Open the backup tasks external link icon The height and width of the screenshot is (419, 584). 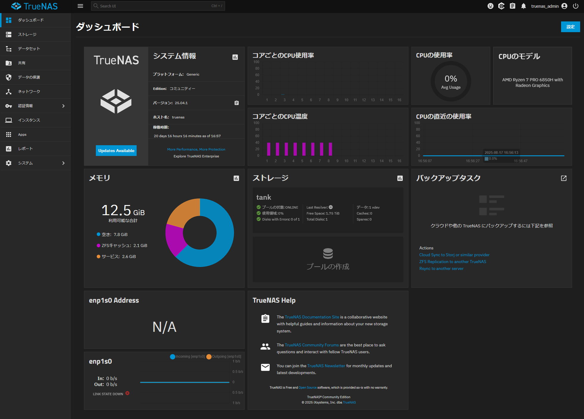pyautogui.click(x=564, y=178)
